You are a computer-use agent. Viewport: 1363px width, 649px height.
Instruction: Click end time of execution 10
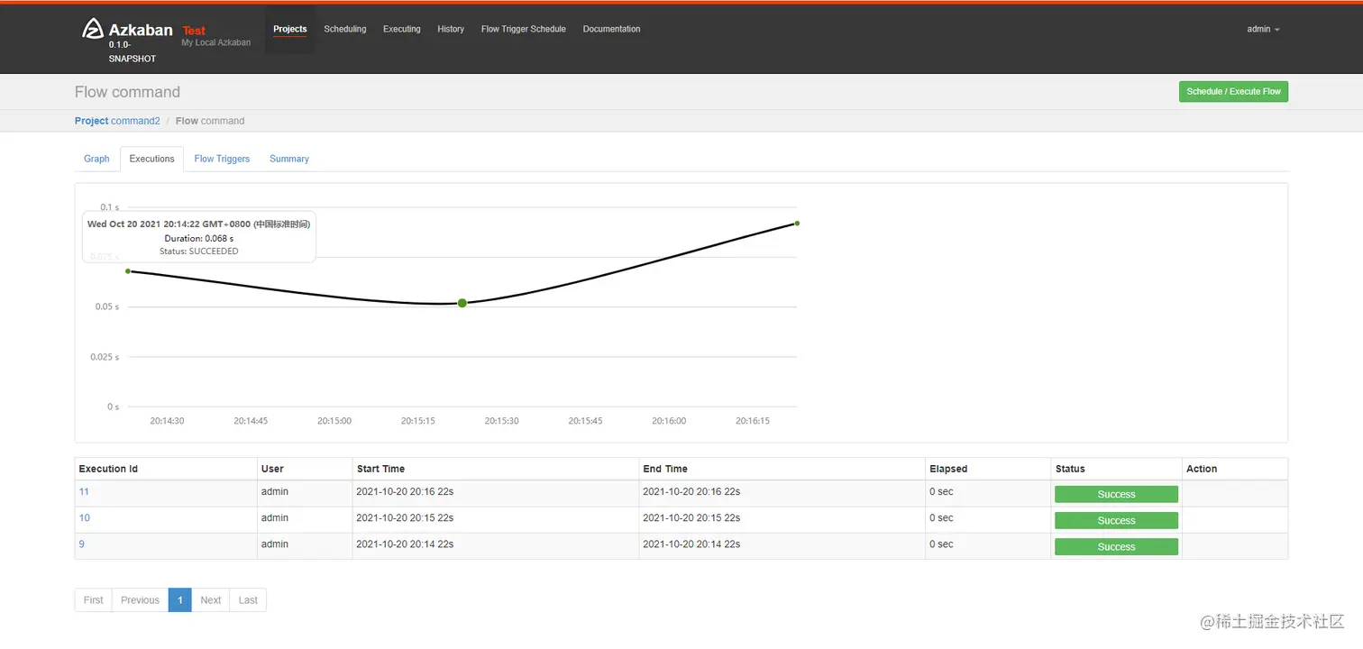click(x=691, y=518)
